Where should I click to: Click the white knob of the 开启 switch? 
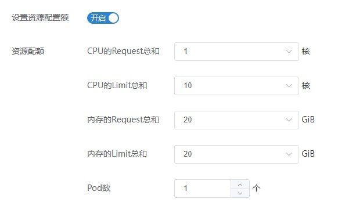click(x=113, y=18)
